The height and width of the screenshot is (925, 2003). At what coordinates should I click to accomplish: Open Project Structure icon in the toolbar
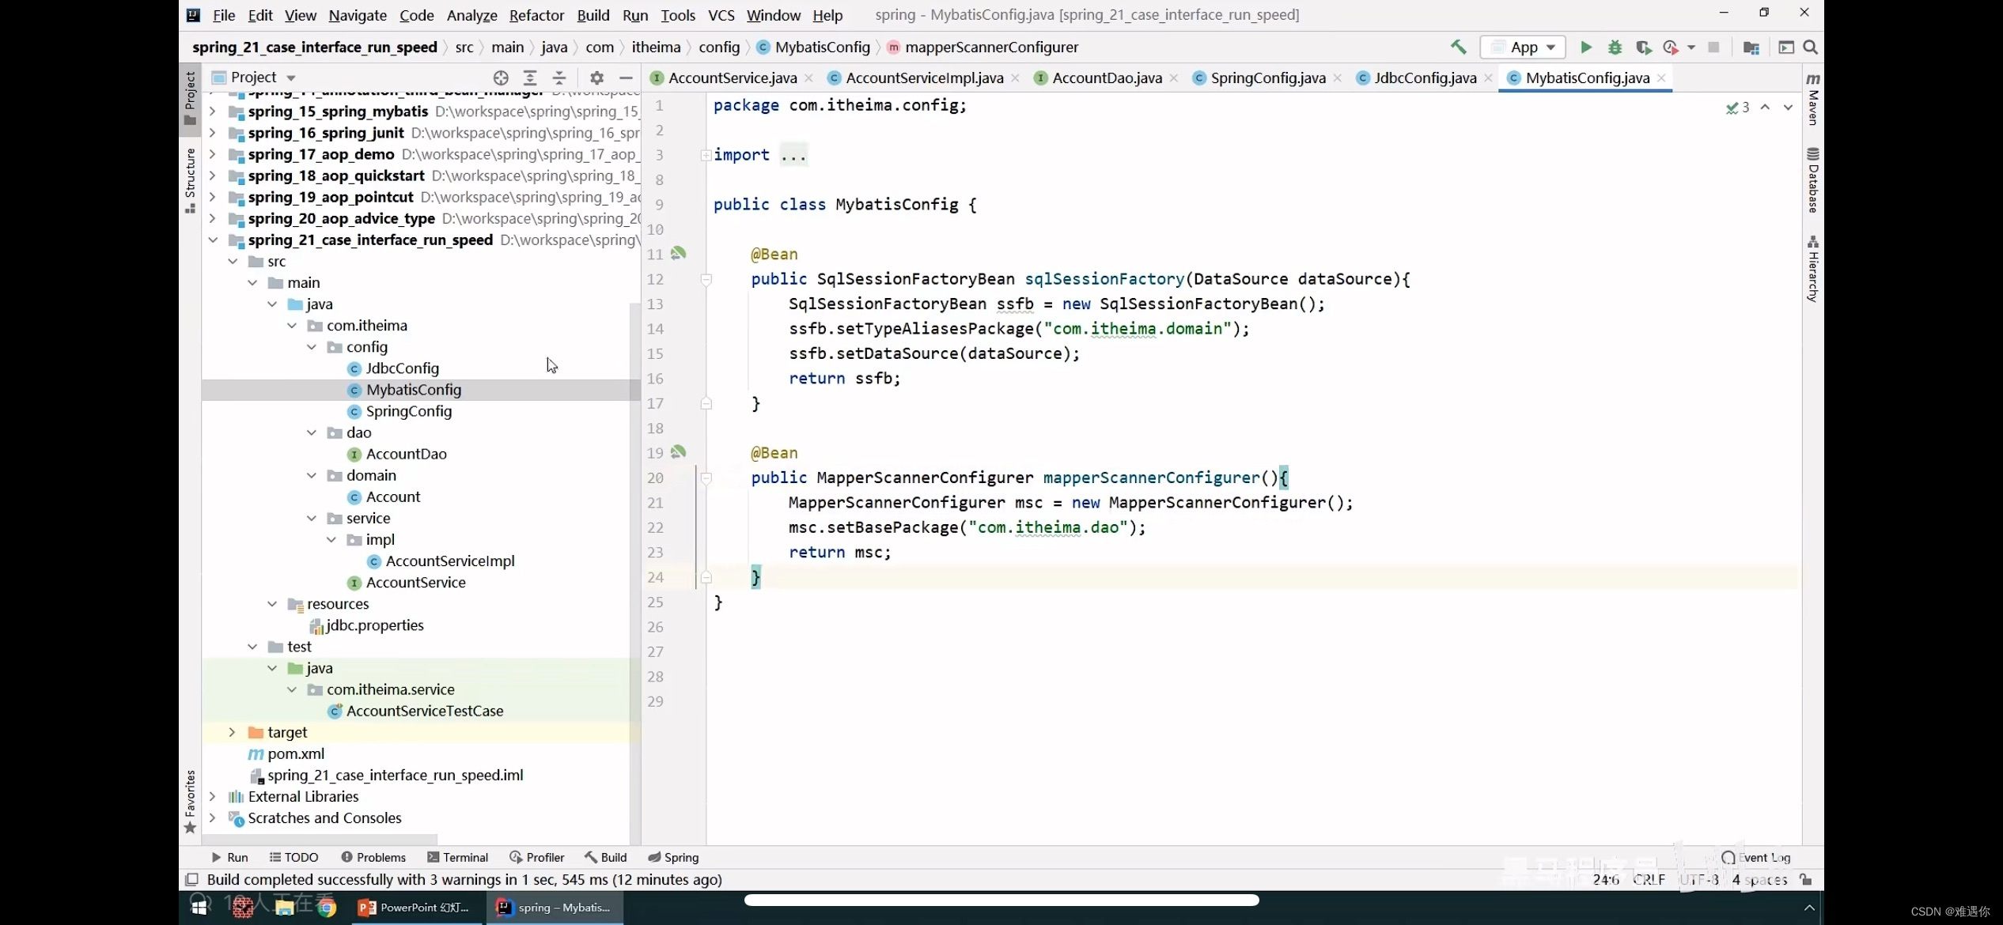1751,47
